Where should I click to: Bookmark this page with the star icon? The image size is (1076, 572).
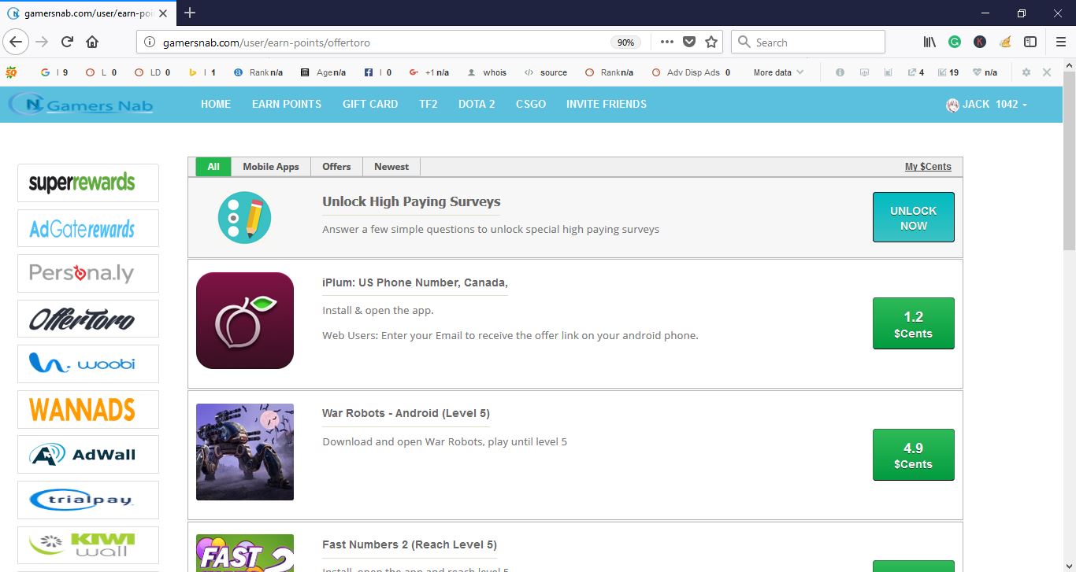point(711,42)
